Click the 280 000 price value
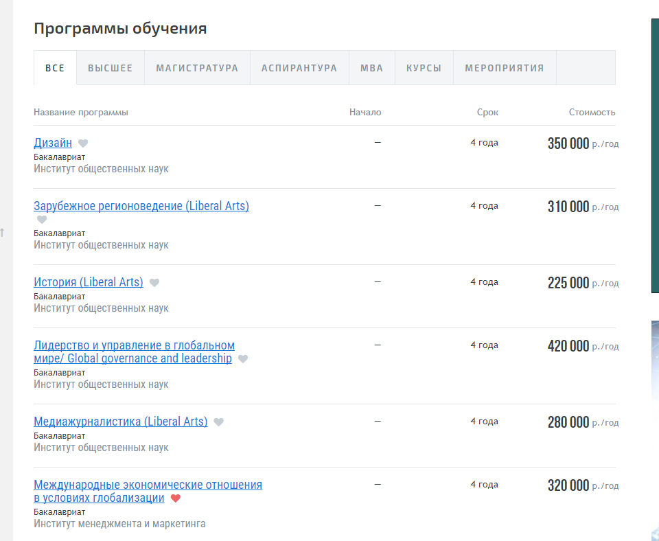Image resolution: width=659 pixels, height=541 pixels. point(568,422)
